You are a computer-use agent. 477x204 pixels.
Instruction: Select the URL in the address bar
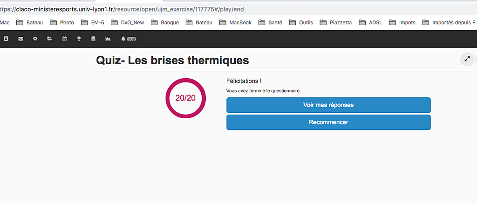(122, 9)
